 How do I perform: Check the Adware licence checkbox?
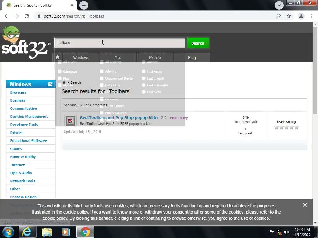point(102,72)
